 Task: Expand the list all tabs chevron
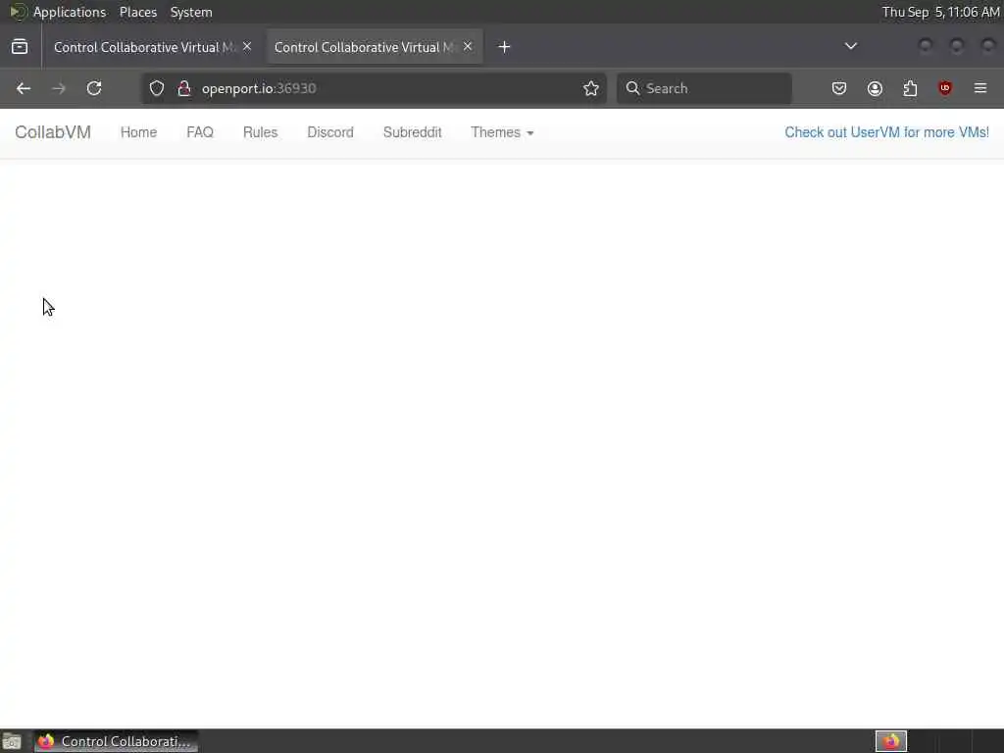pos(851,46)
